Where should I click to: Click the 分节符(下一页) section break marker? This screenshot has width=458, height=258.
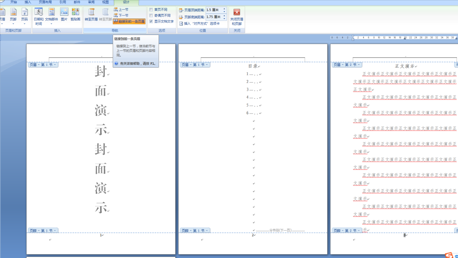(x=280, y=230)
